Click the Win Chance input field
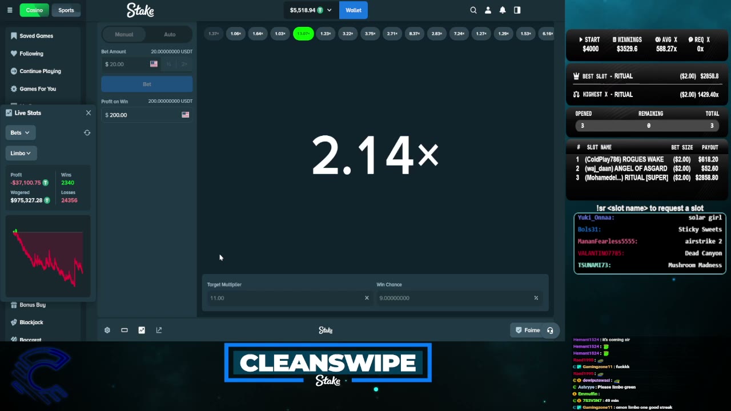 coord(459,298)
